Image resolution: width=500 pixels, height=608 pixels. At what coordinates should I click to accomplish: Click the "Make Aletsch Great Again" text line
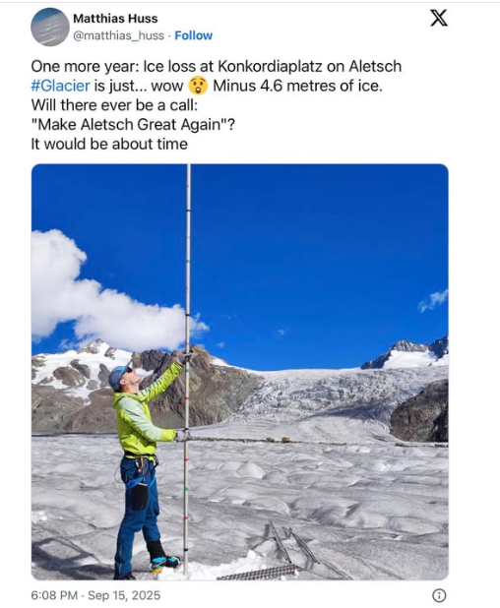(x=133, y=125)
